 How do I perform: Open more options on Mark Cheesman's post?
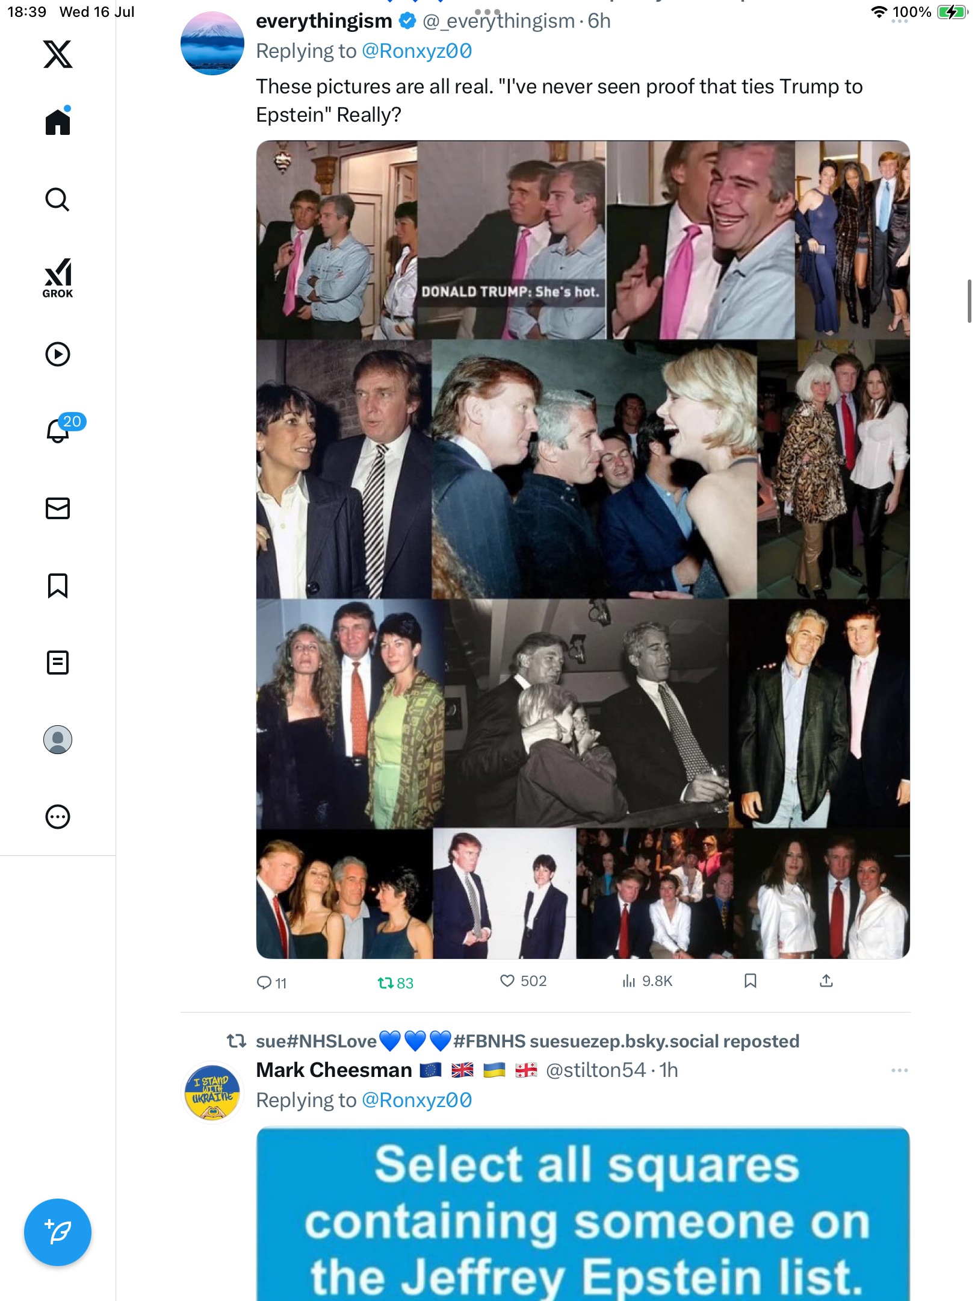click(899, 1070)
